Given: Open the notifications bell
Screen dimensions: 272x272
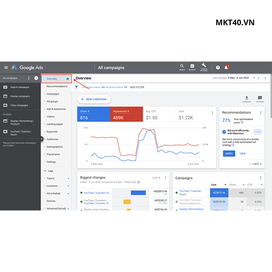Looking at the screenshot, I should (x=226, y=67).
